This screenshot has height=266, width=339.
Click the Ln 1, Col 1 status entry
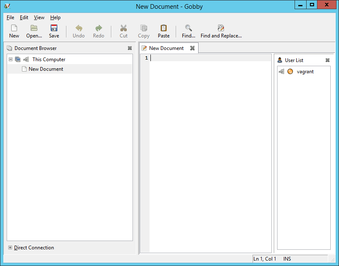pyautogui.click(x=265, y=259)
